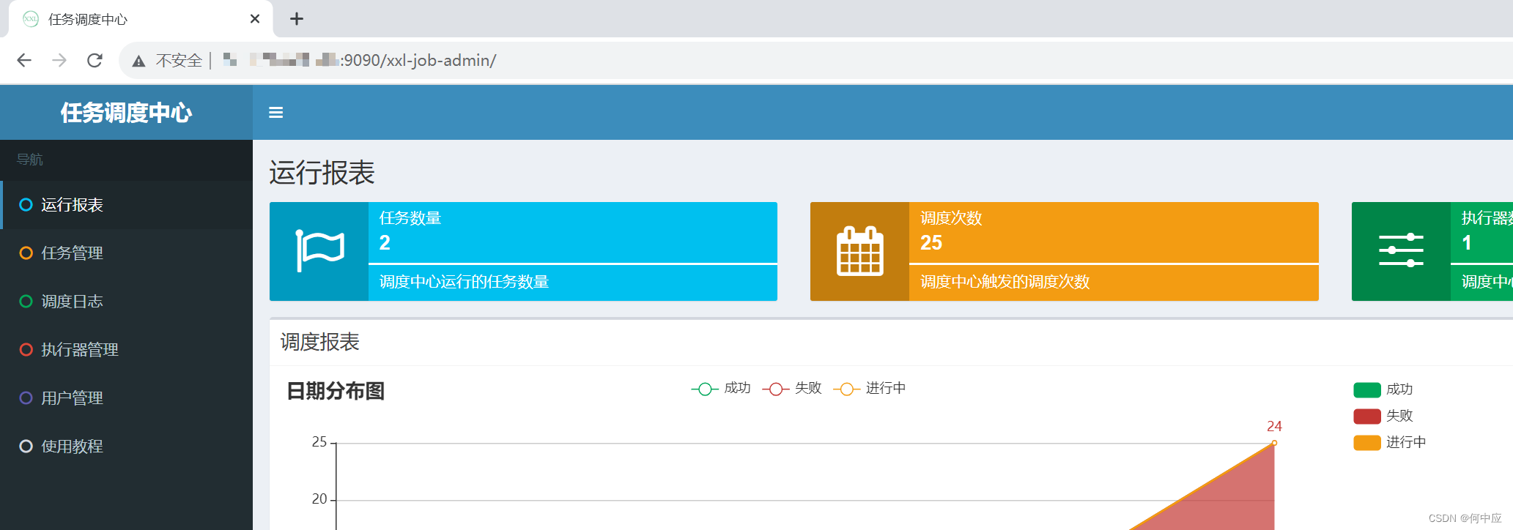Reload the page with the refresh icon
The image size is (1513, 530).
95,60
